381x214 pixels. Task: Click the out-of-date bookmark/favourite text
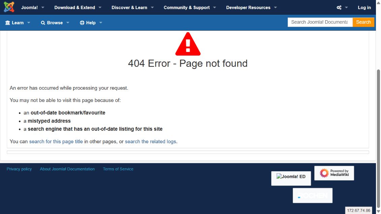[x=68, y=113]
